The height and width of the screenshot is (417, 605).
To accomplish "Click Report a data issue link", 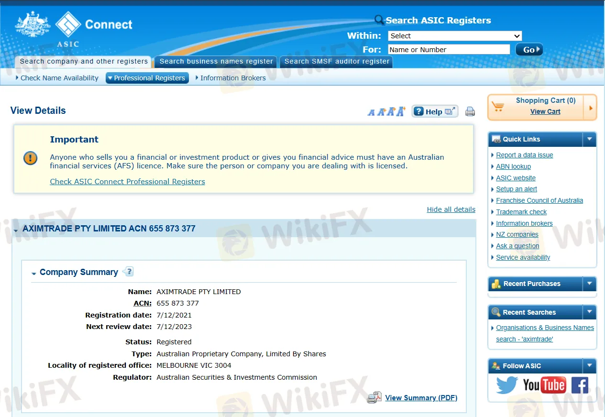I will (x=525, y=155).
